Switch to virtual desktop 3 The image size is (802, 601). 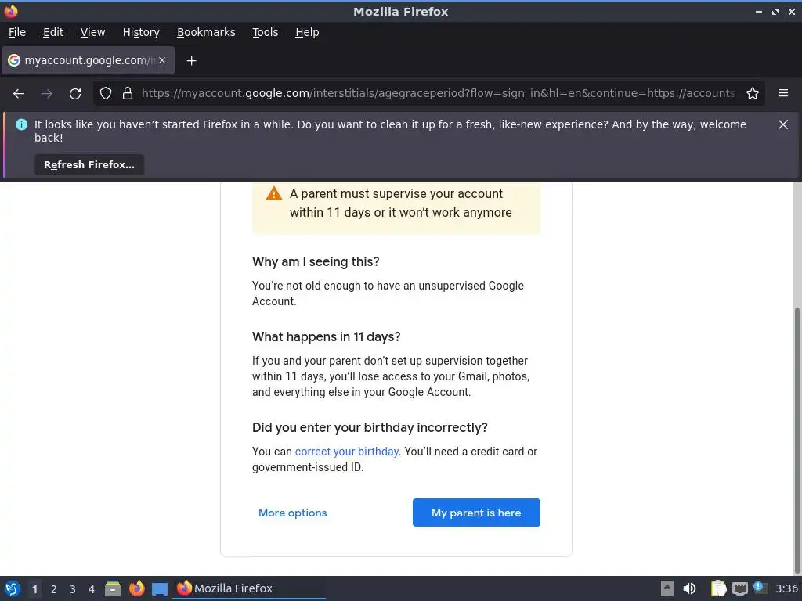(73, 589)
